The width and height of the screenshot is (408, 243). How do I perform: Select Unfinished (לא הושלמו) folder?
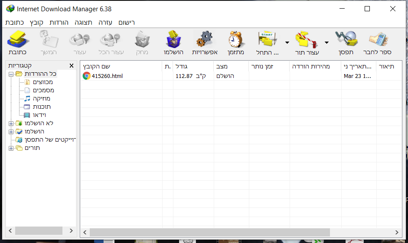(39, 123)
